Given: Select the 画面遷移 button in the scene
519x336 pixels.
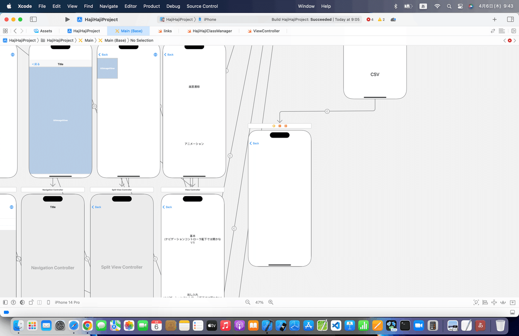Looking at the screenshot, I should [194, 87].
